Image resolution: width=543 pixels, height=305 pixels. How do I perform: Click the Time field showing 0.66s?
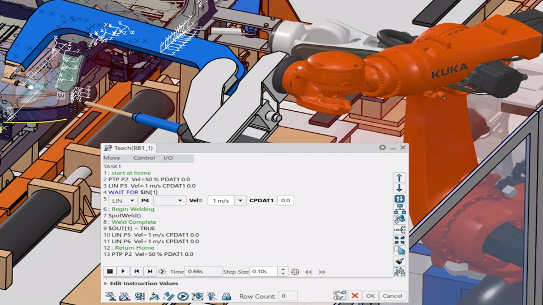(x=204, y=272)
